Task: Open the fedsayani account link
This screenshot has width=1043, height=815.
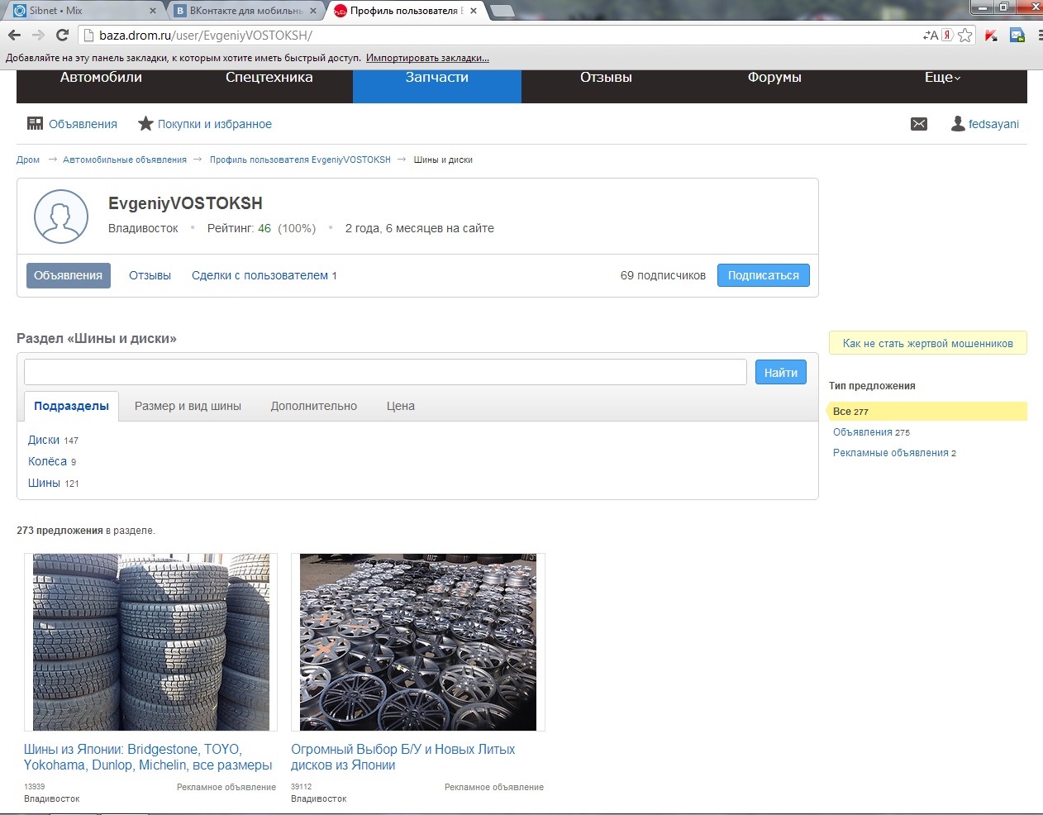Action: pos(993,124)
